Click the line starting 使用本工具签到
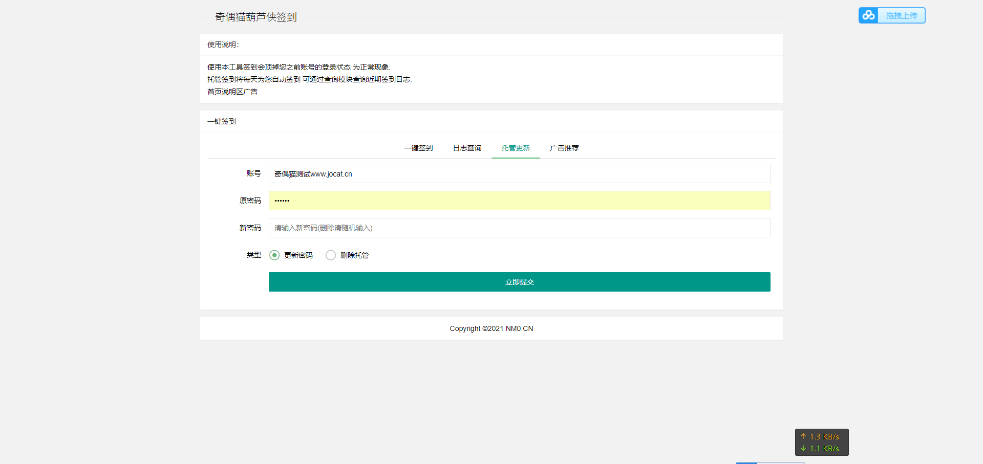 coord(299,67)
